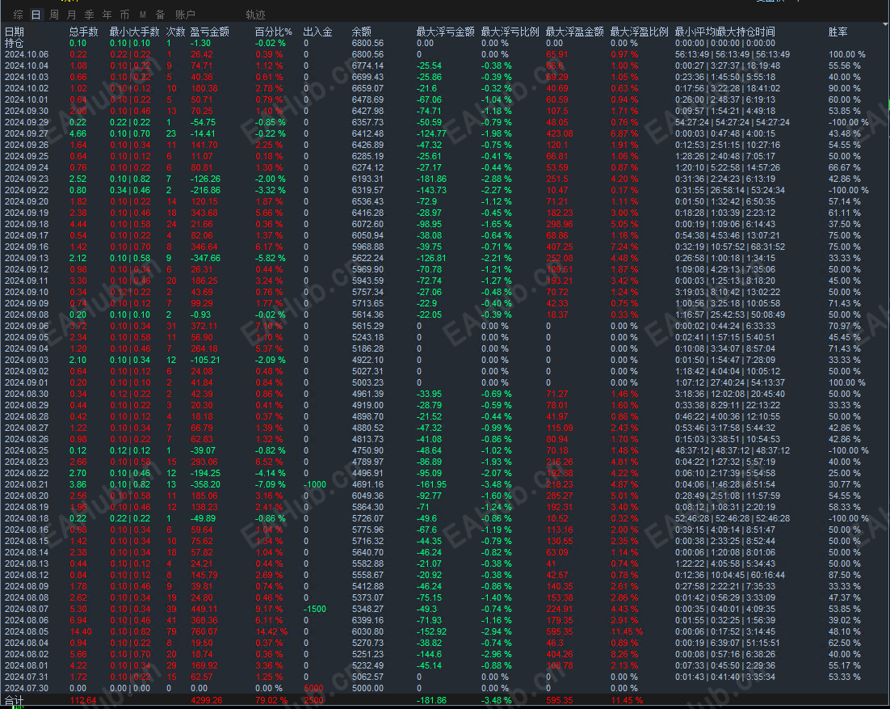
Task: Click the 出入金 column header
Action: (x=318, y=32)
